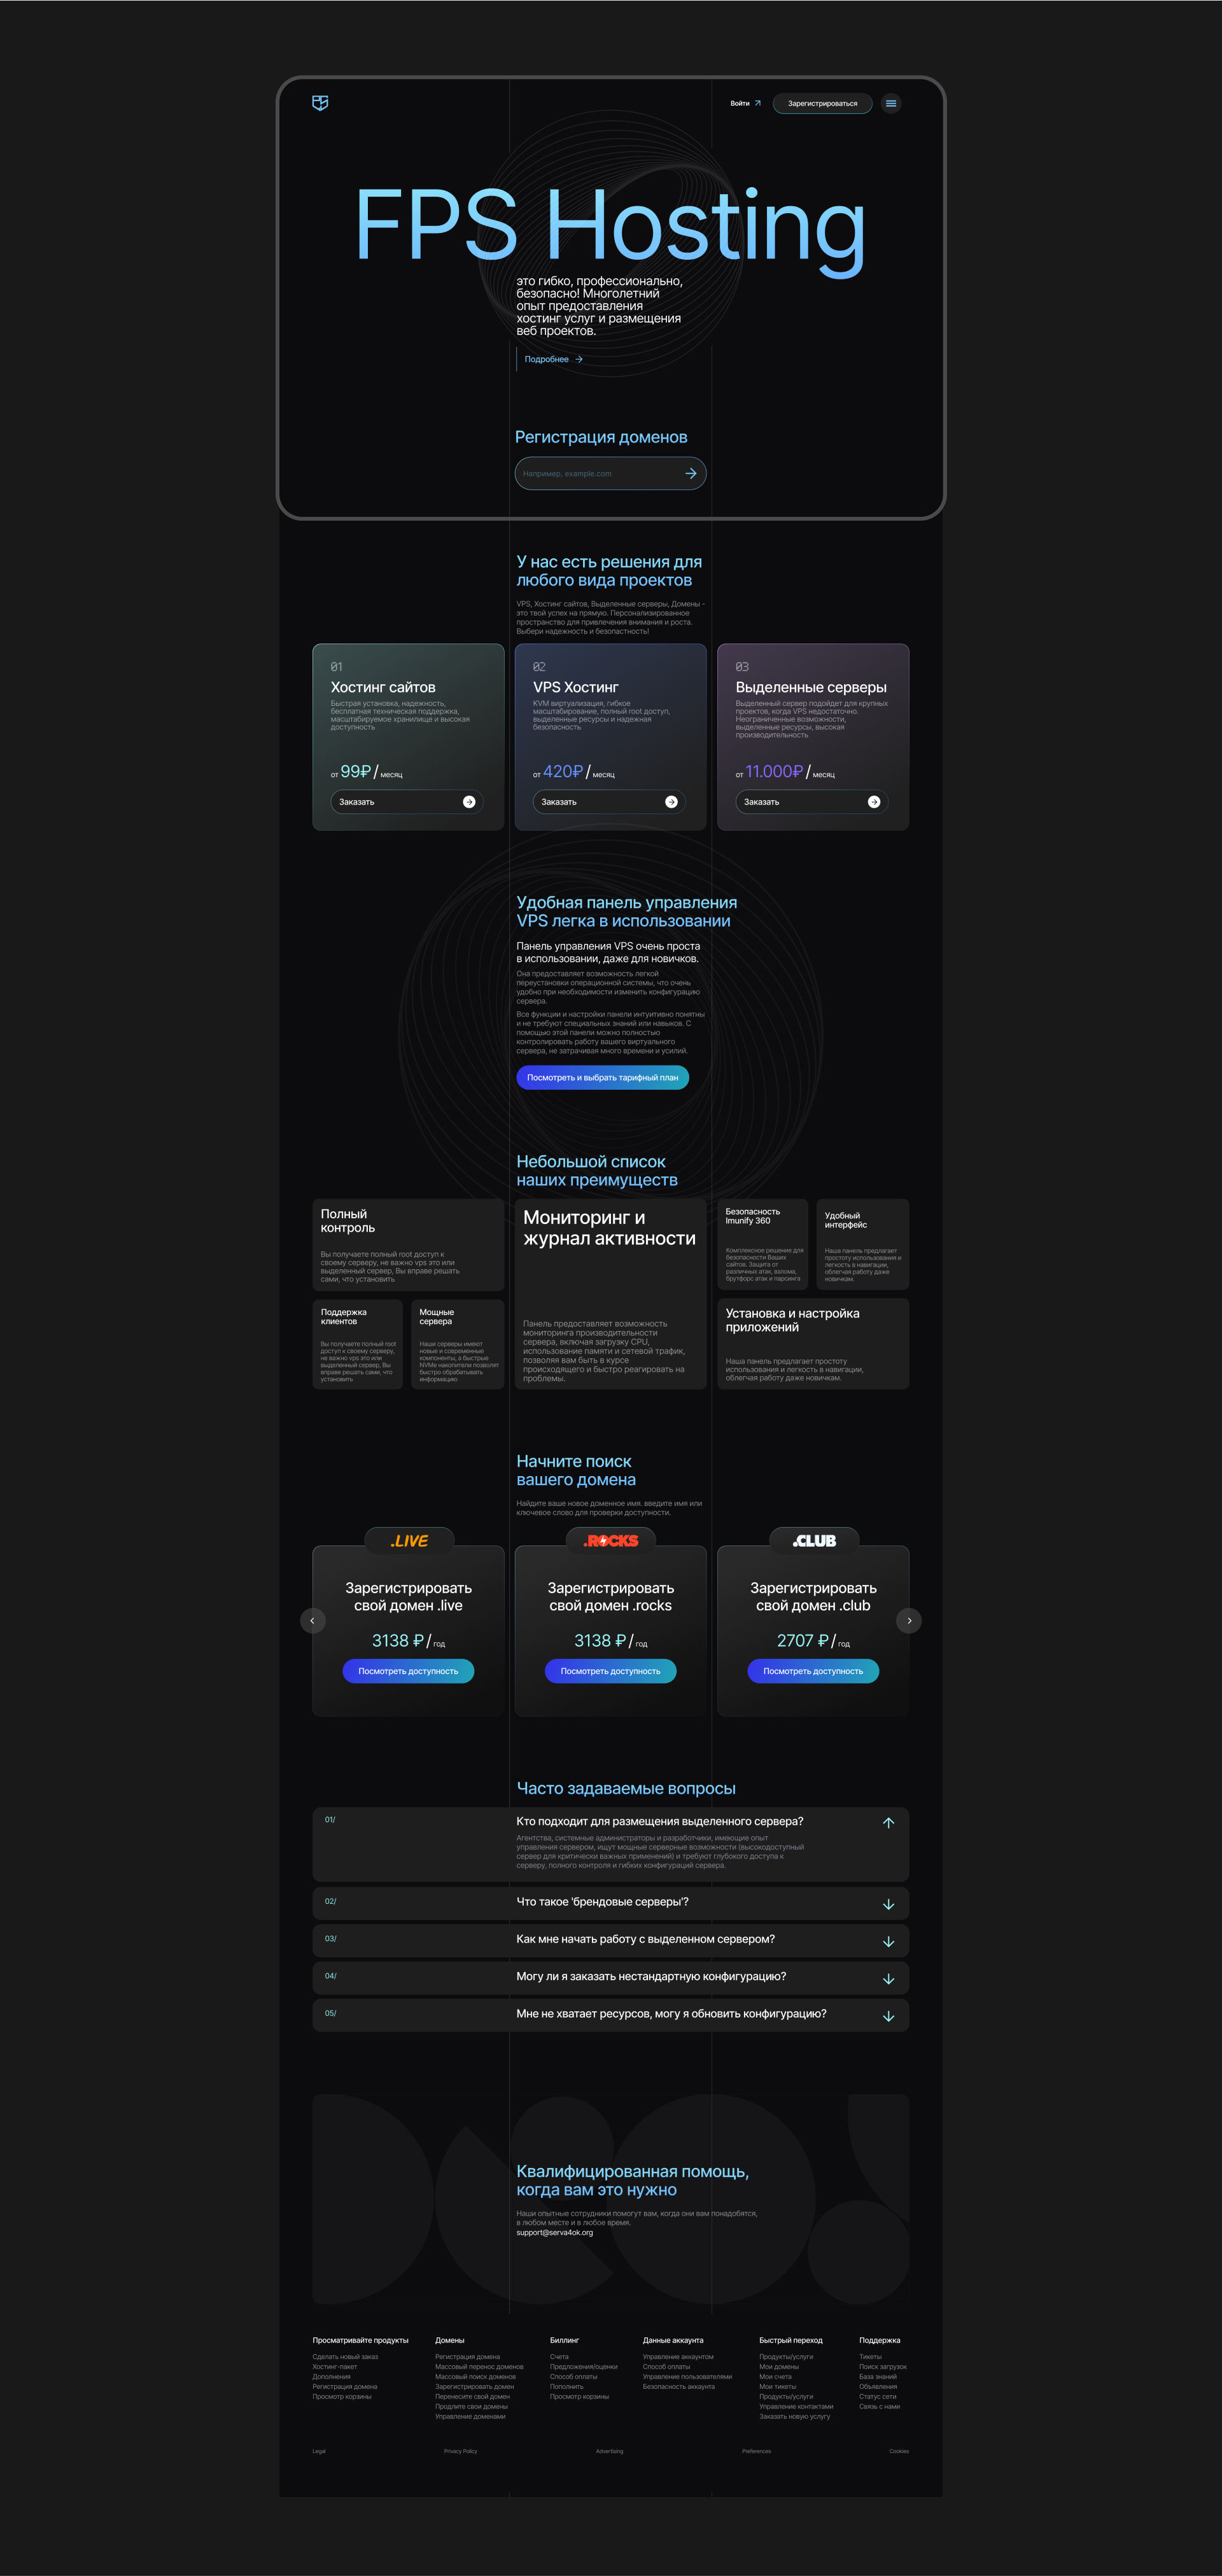Click the domain search arrow icon
The width and height of the screenshot is (1222, 2576).
click(x=690, y=474)
